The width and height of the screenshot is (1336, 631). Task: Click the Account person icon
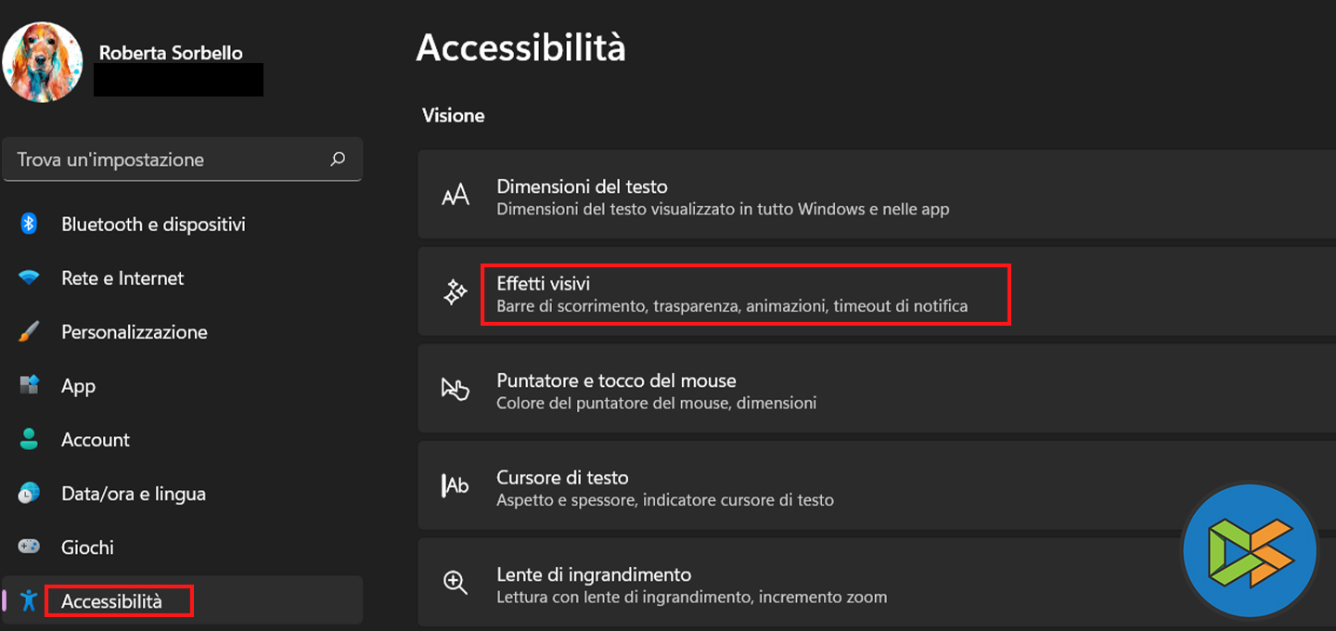point(29,439)
